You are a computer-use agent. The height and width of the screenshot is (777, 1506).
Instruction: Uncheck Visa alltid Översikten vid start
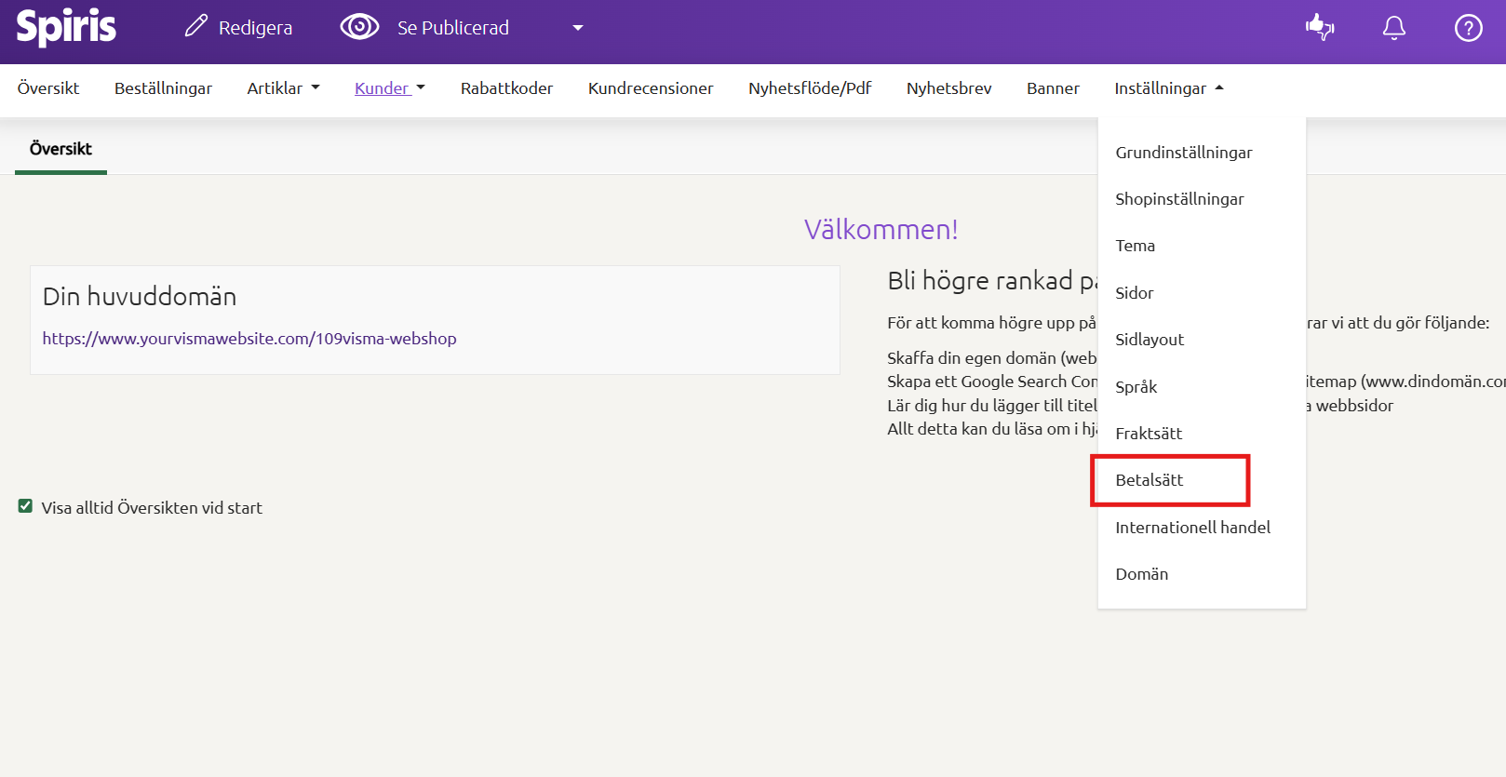click(25, 506)
